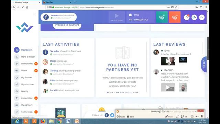Open Bounty section
This screenshot has width=220, height=124.
[x=21, y=91]
